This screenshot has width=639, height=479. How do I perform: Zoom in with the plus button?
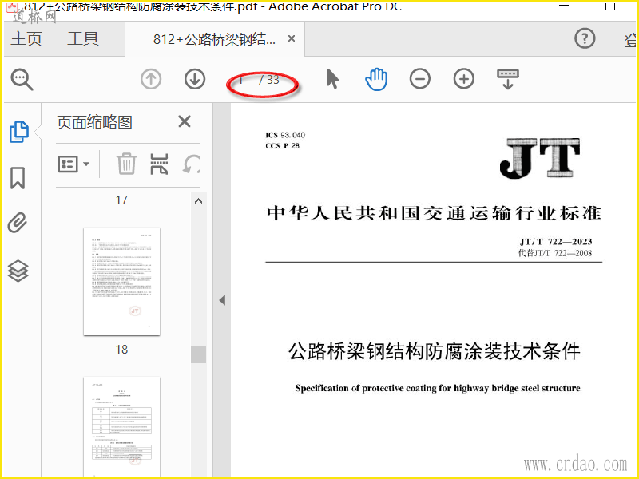tap(464, 79)
